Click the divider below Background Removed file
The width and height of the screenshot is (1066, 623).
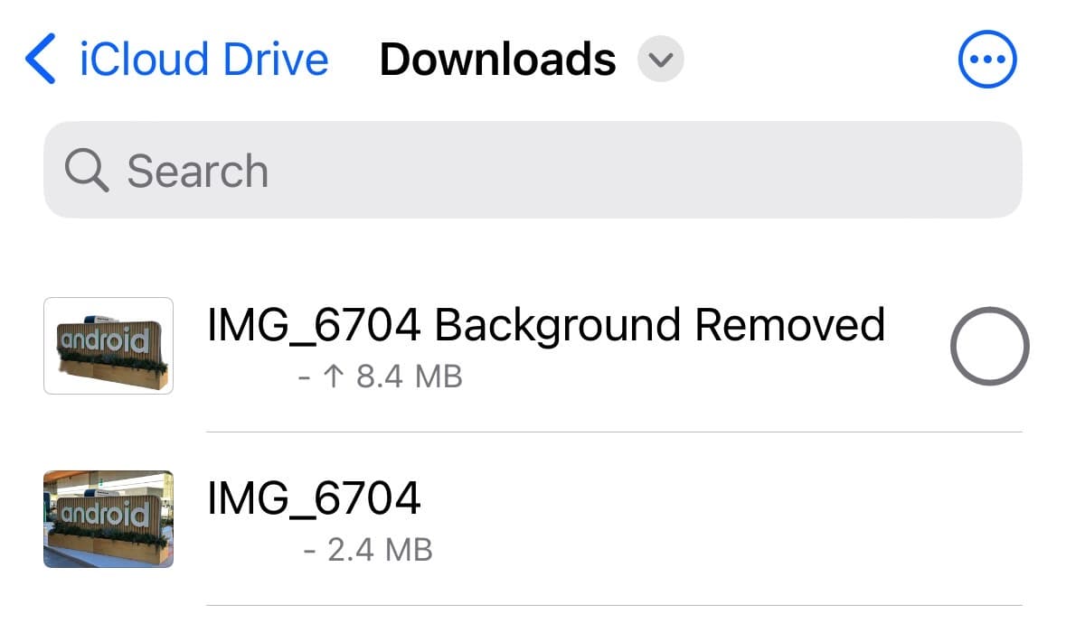point(615,432)
